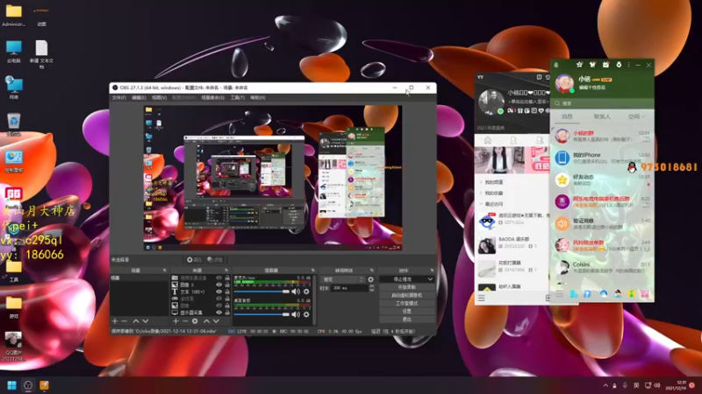Open the YY home tab icon
The height and width of the screenshot is (394, 702).
(488, 140)
